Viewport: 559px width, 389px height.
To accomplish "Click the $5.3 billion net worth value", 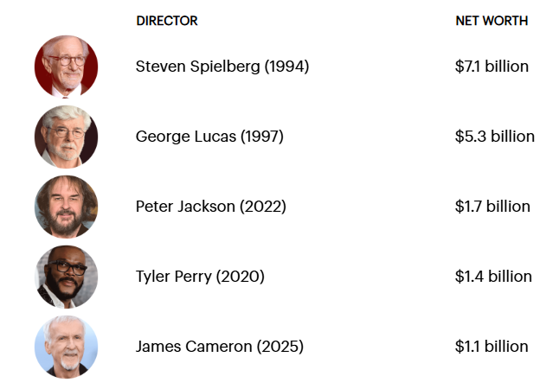I will (x=494, y=137).
